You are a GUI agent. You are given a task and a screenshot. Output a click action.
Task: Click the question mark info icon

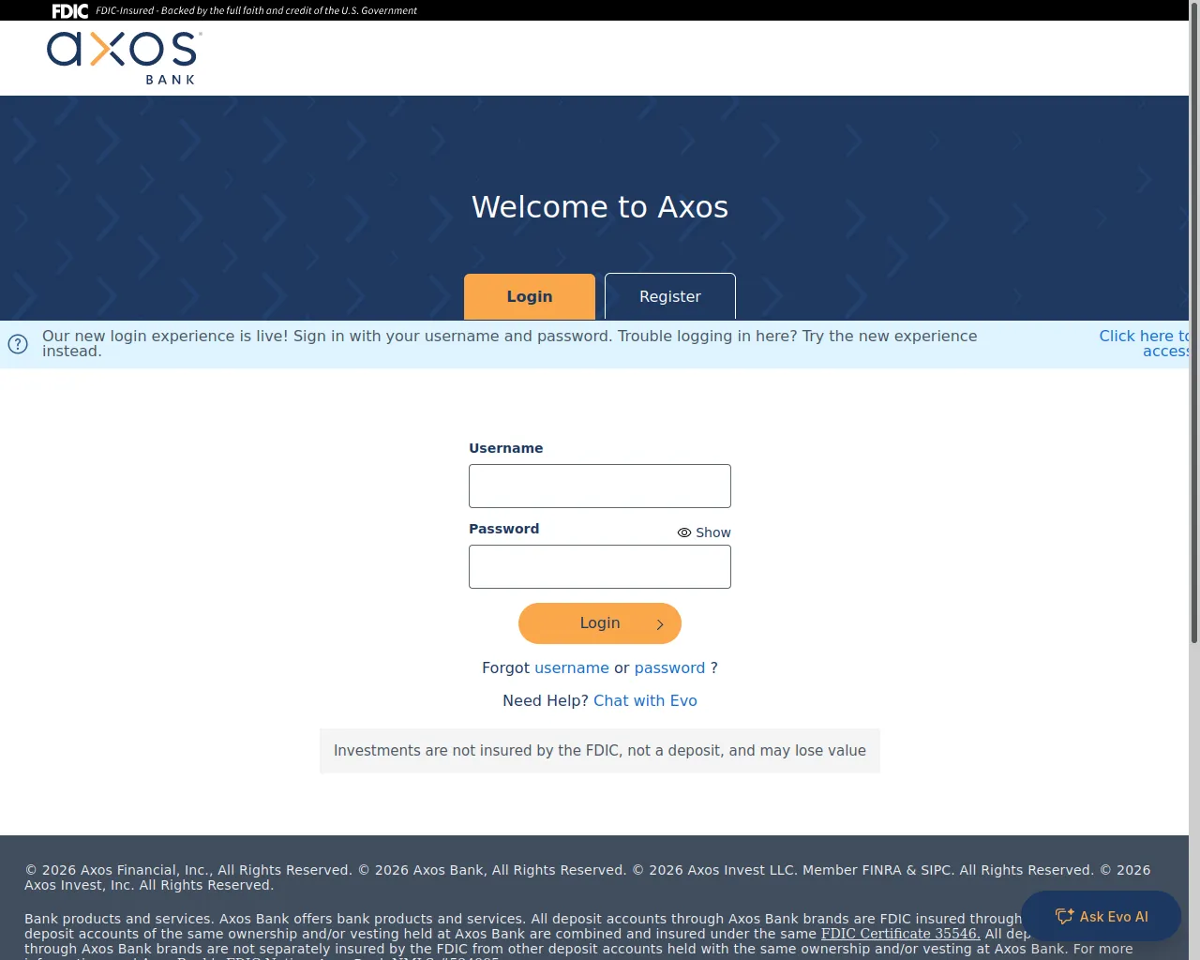[x=18, y=344]
